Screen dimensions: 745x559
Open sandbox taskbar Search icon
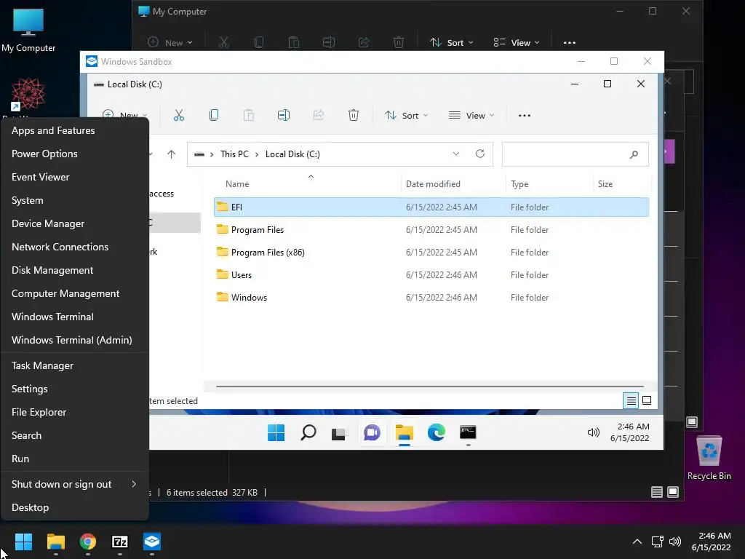(x=308, y=432)
